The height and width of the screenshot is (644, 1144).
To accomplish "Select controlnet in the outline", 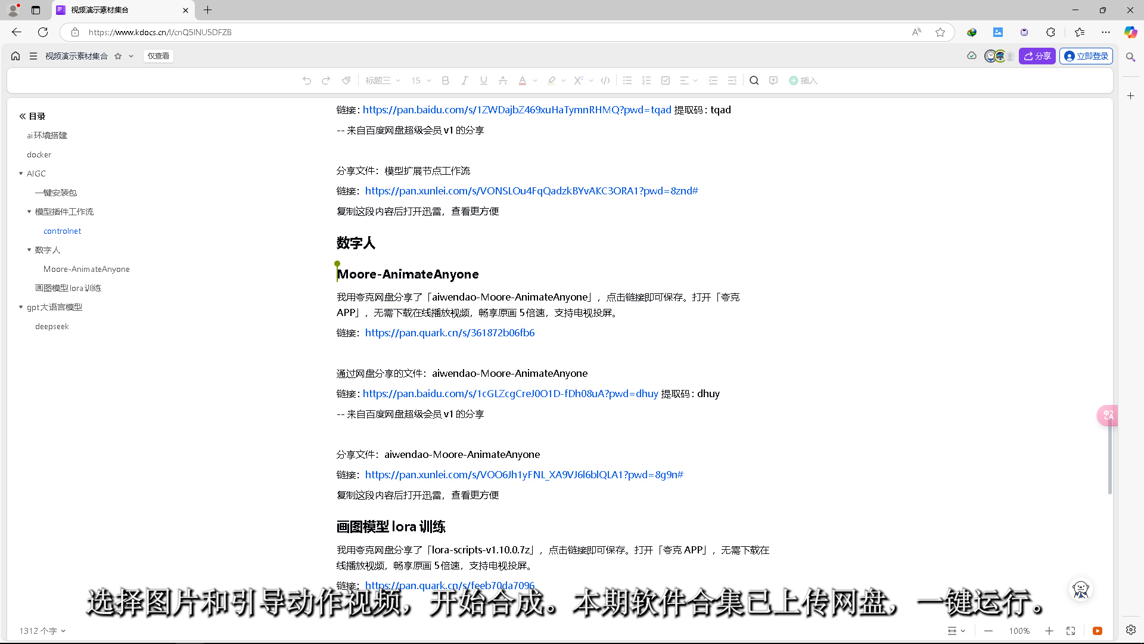I will (62, 231).
